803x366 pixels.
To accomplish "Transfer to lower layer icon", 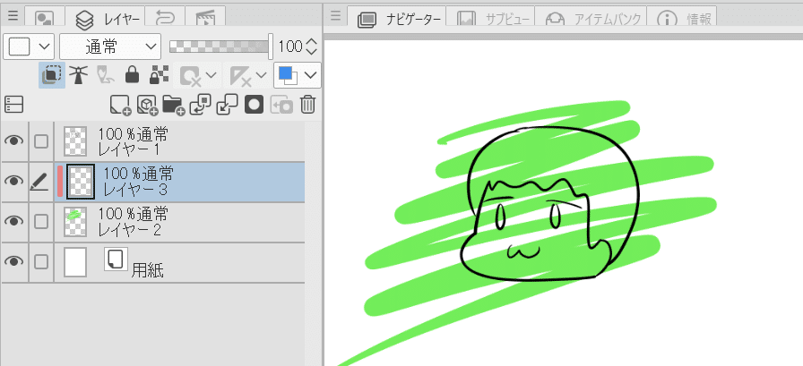I will click(x=200, y=105).
